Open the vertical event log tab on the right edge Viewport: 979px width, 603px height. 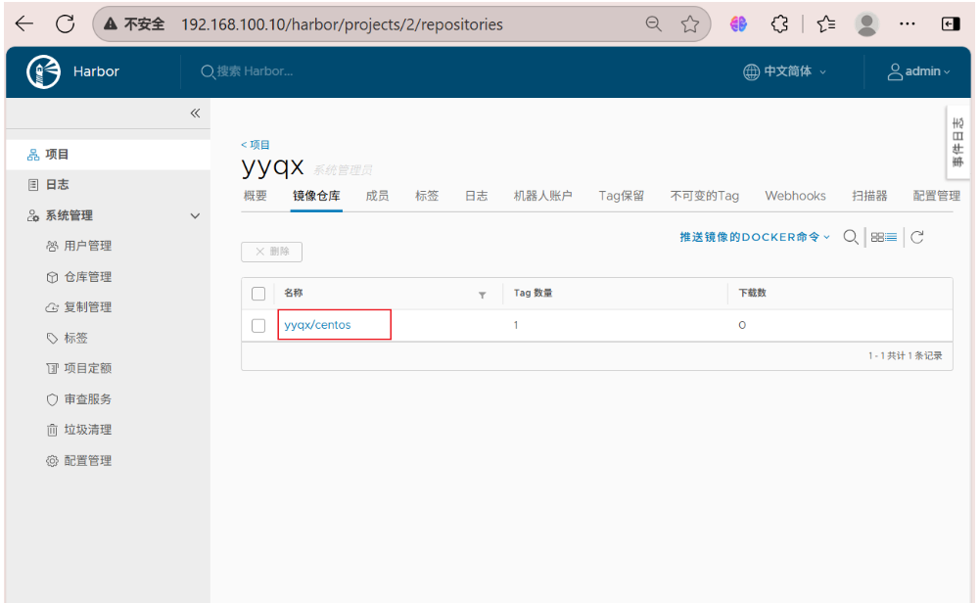tap(957, 142)
